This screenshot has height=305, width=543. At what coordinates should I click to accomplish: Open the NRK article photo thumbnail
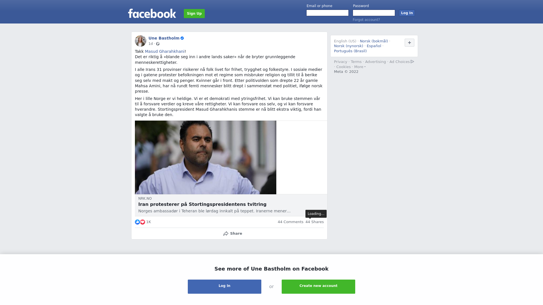pos(206,157)
